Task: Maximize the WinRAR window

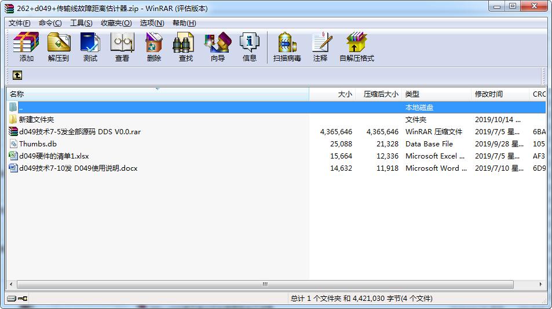Action: click(513, 6)
